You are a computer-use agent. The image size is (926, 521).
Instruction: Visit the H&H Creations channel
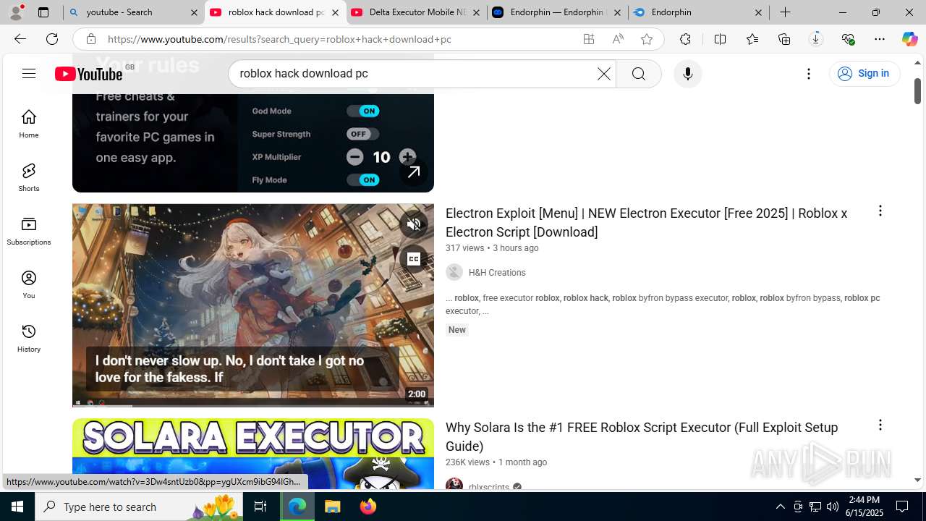coord(497,273)
